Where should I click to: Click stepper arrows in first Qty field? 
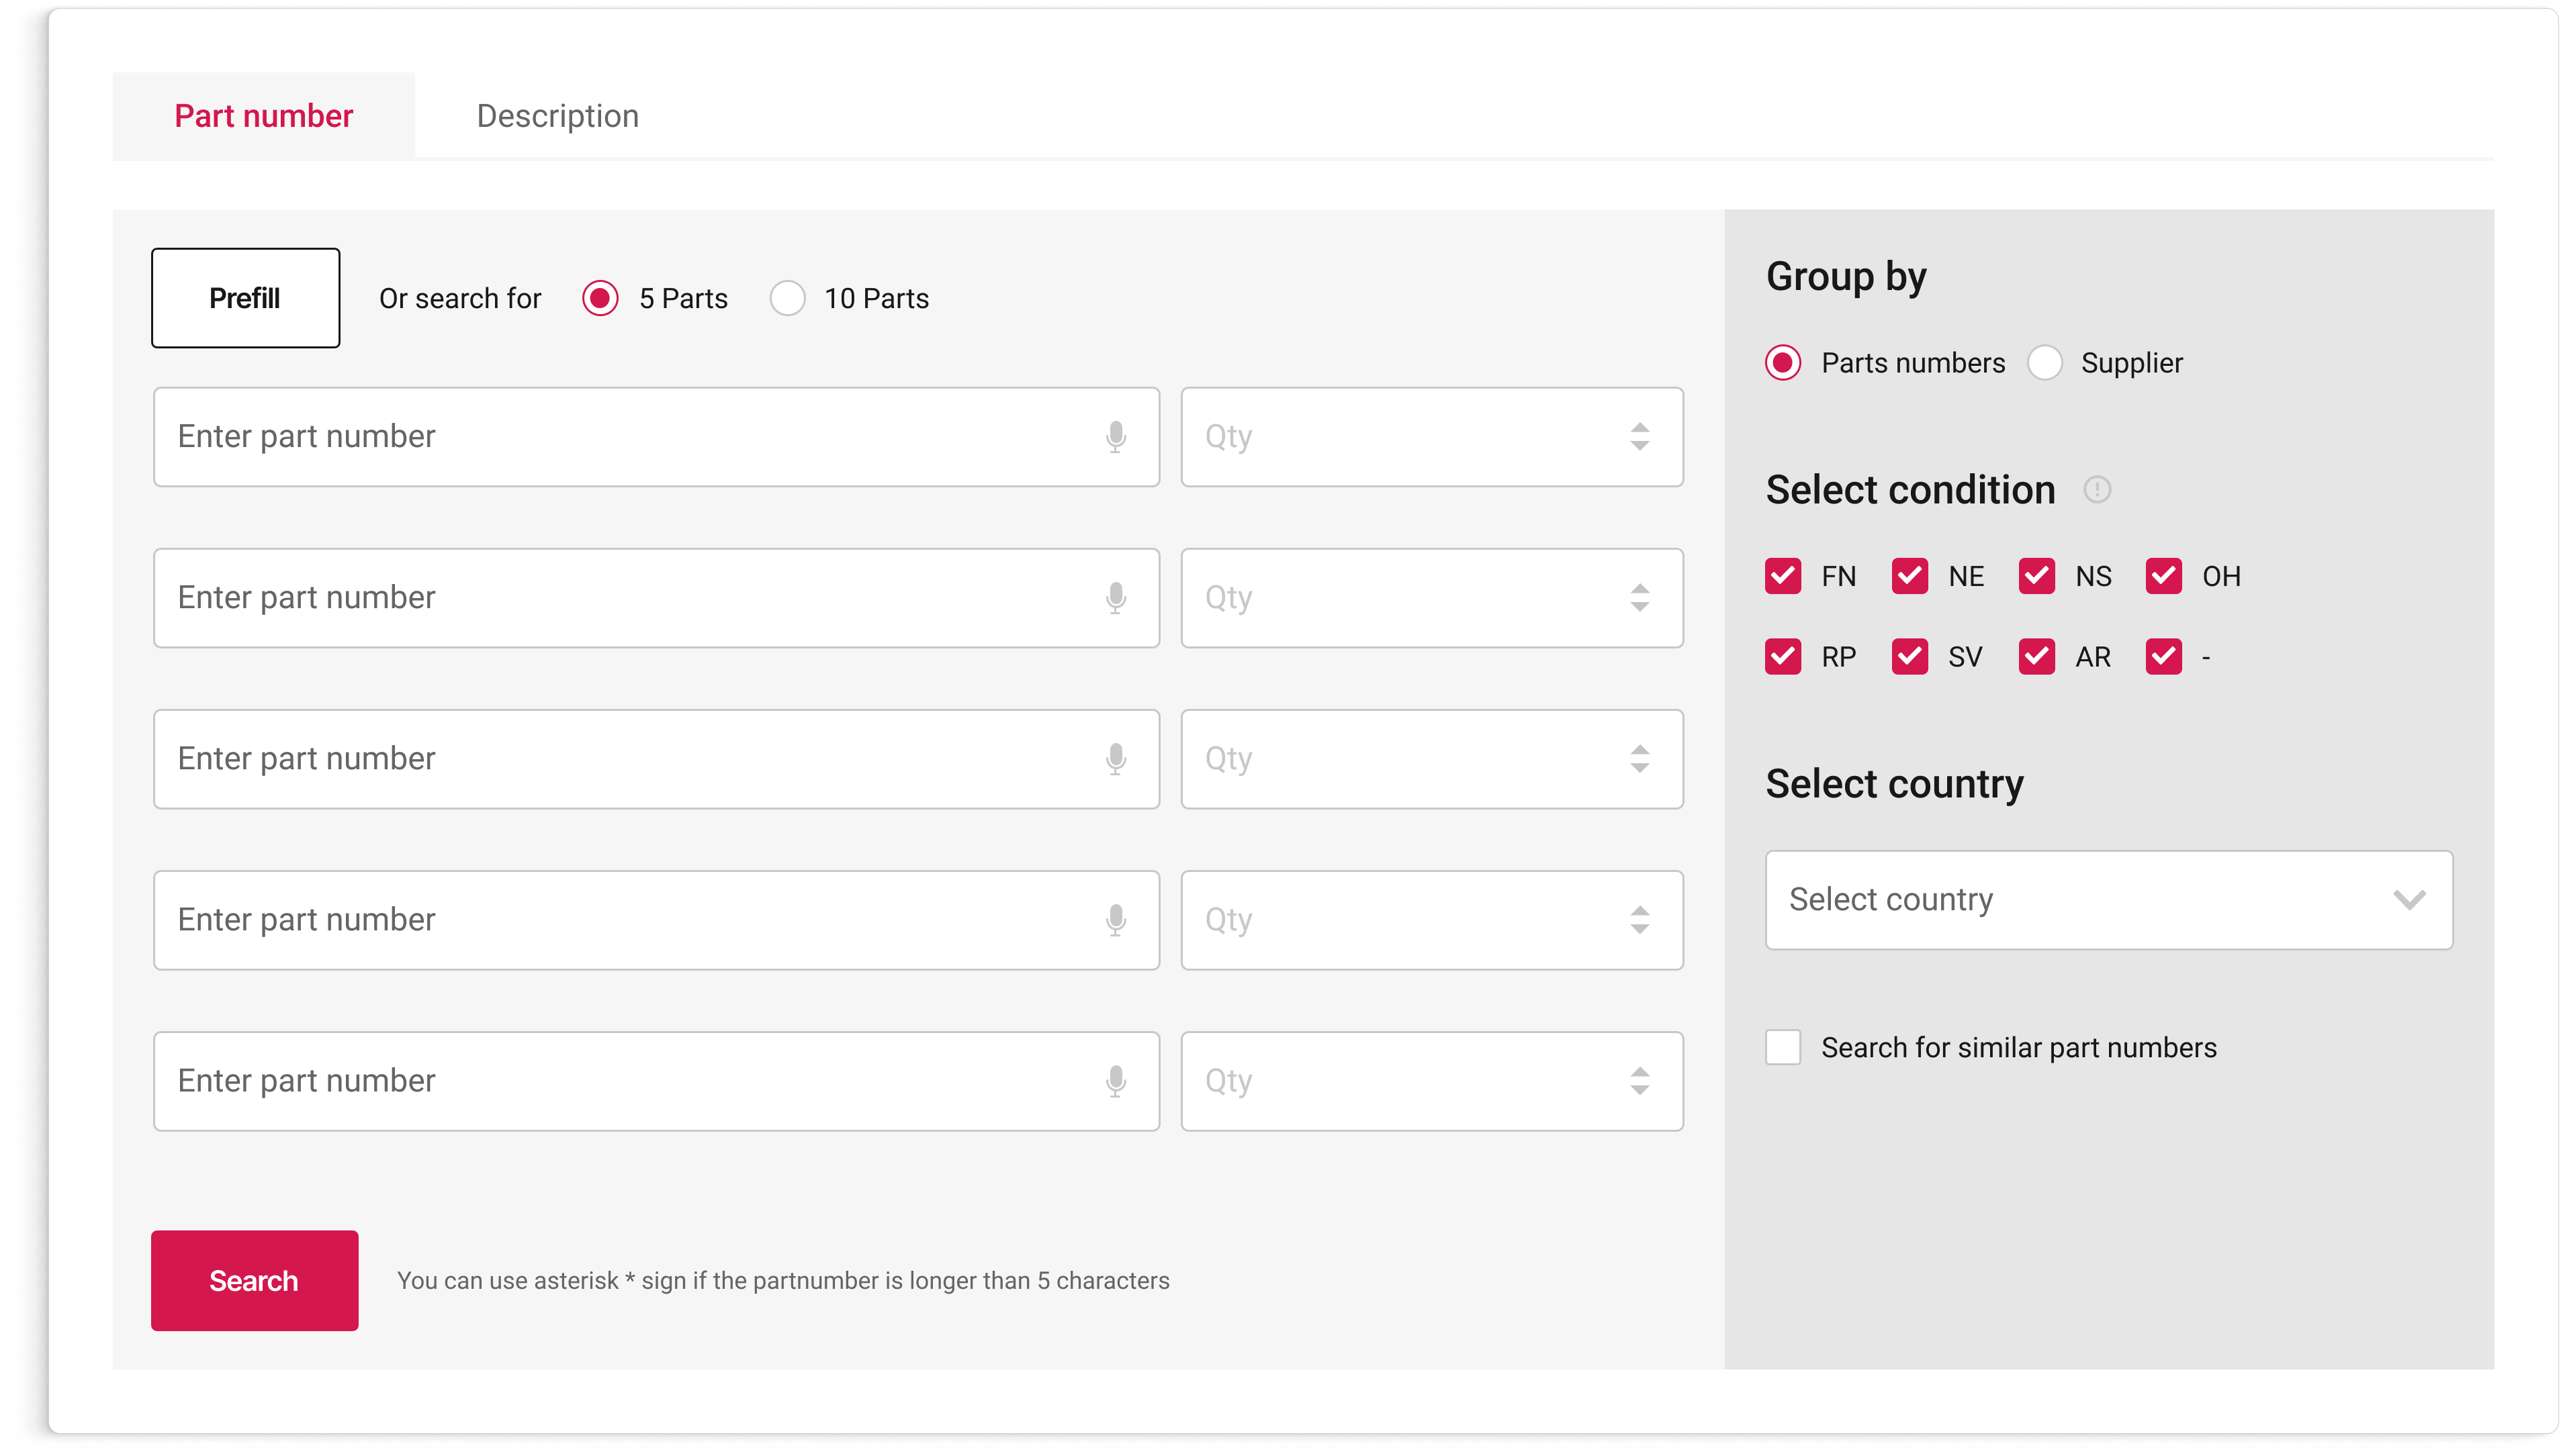(x=1639, y=437)
